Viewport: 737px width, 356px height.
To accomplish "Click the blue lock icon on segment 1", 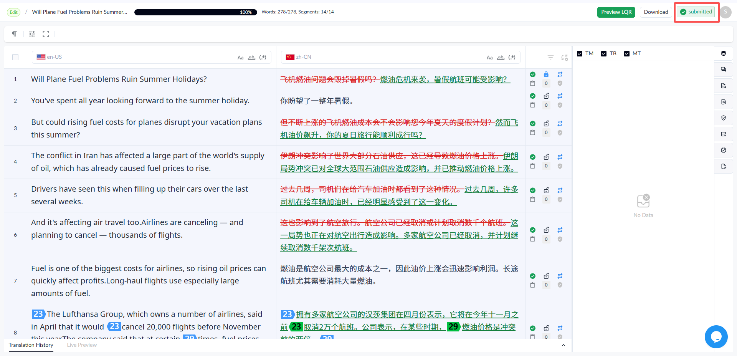I will 546,75.
